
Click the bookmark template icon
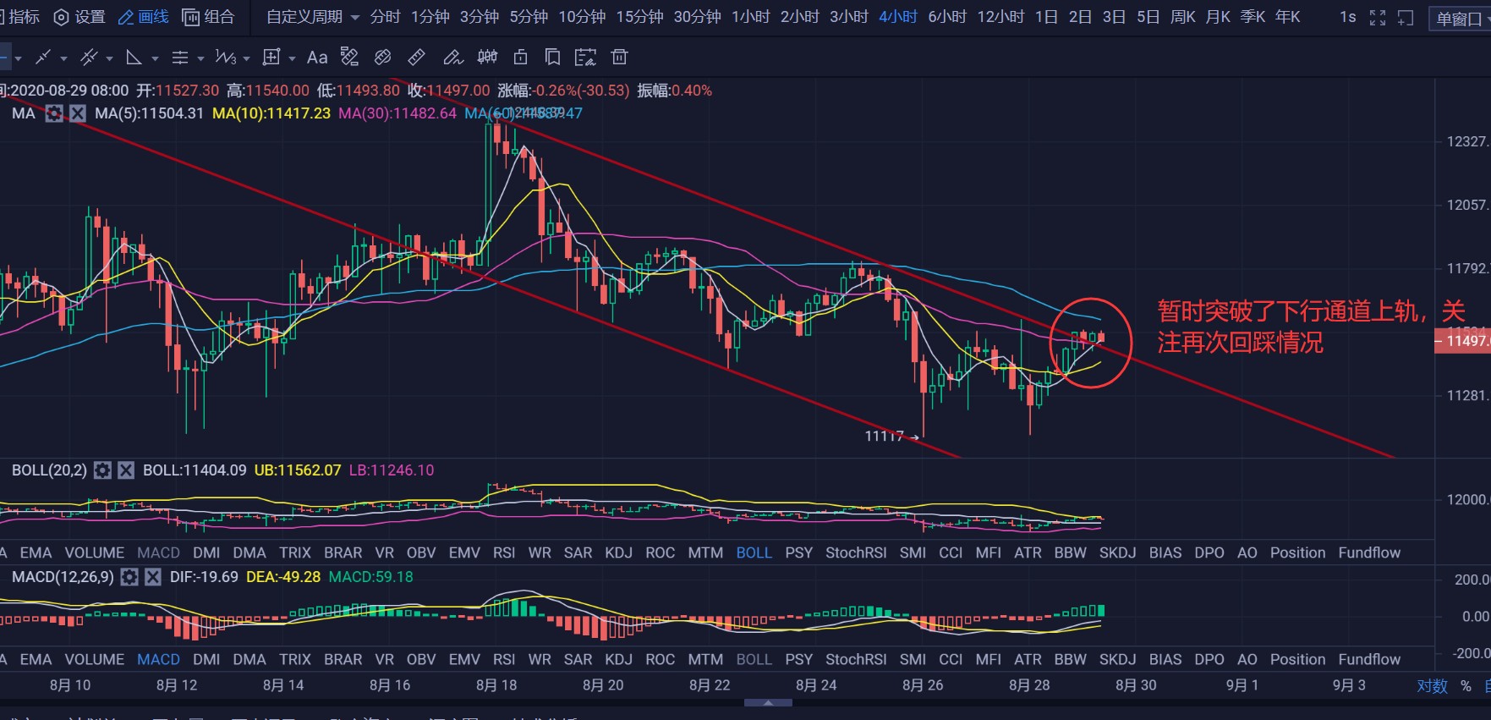click(x=552, y=58)
